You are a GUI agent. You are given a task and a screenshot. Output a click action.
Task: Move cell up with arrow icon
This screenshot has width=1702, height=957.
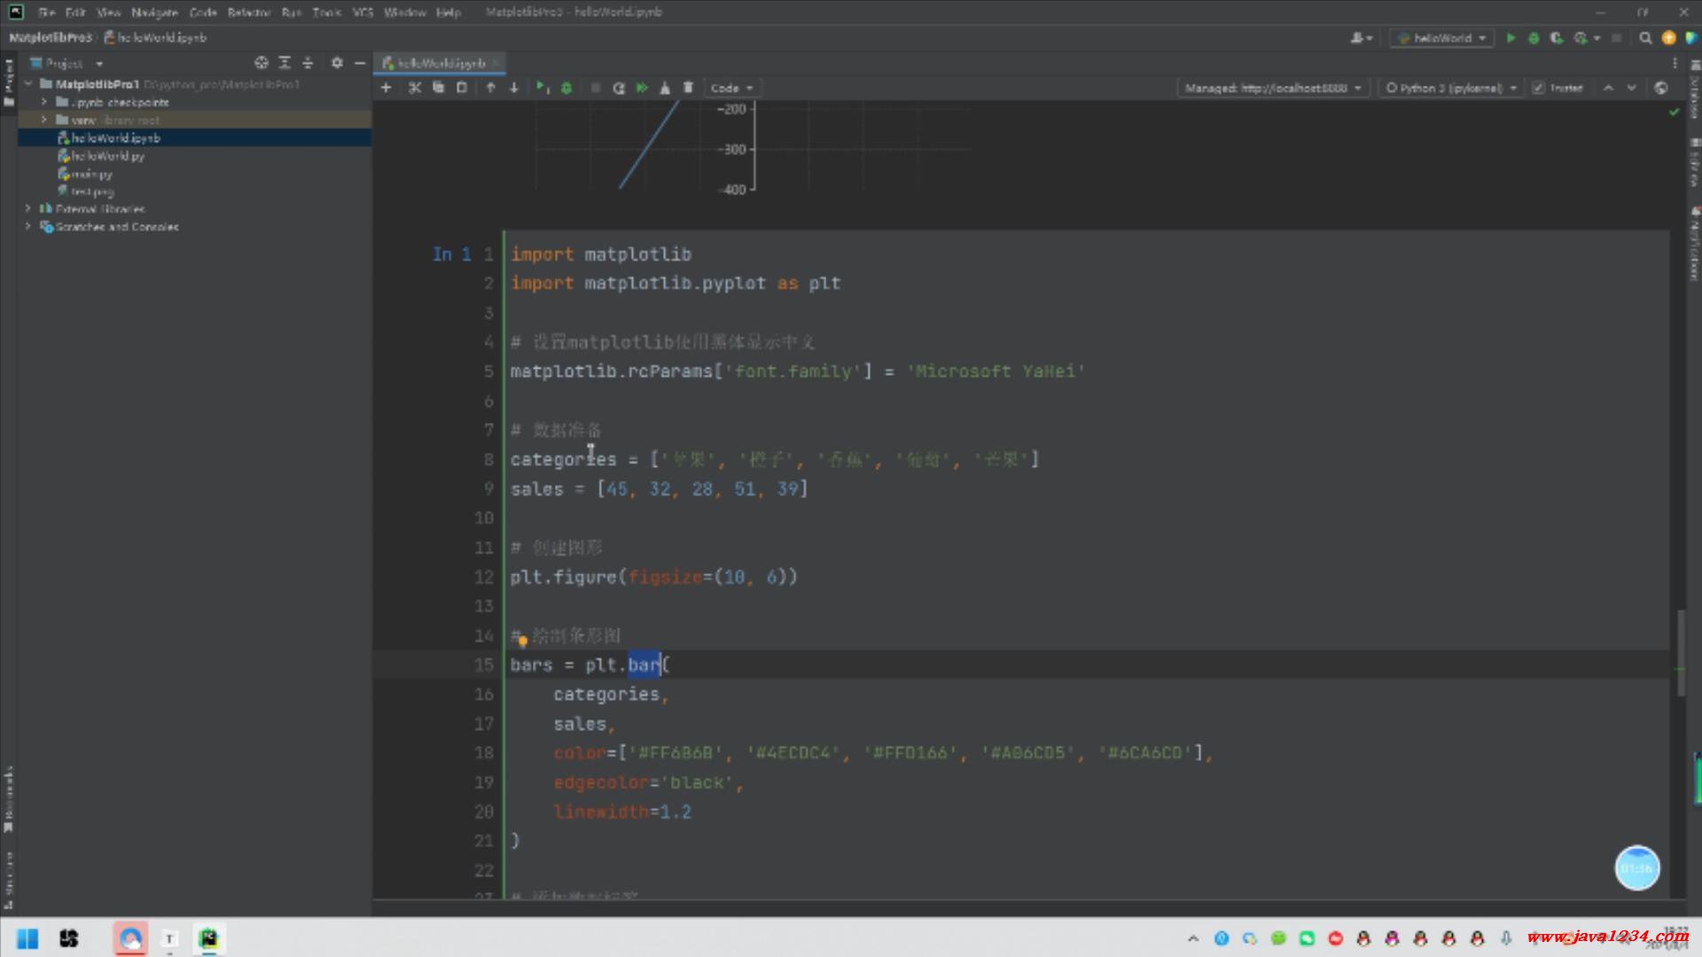490,88
